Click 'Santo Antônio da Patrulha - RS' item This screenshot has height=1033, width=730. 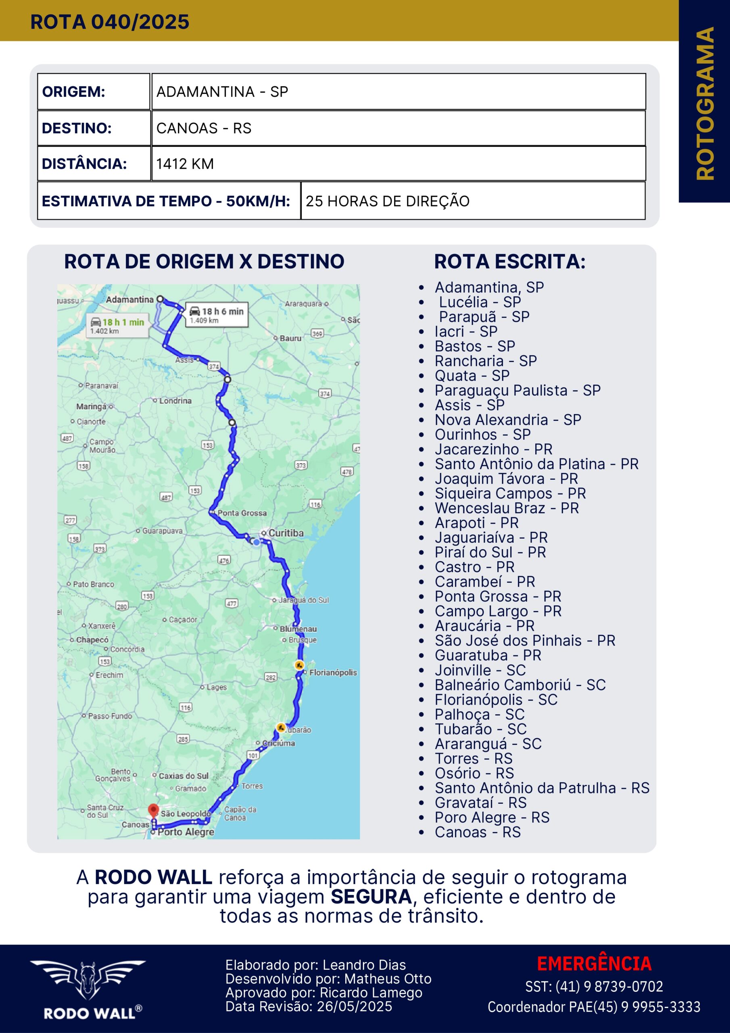tap(542, 788)
